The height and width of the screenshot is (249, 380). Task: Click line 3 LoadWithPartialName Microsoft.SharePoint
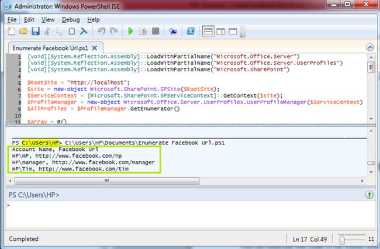click(x=158, y=70)
